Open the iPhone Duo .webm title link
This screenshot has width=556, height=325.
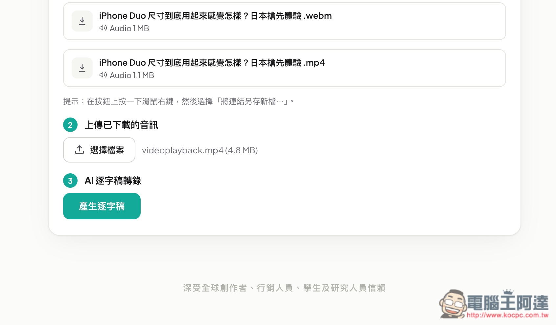pos(215,16)
